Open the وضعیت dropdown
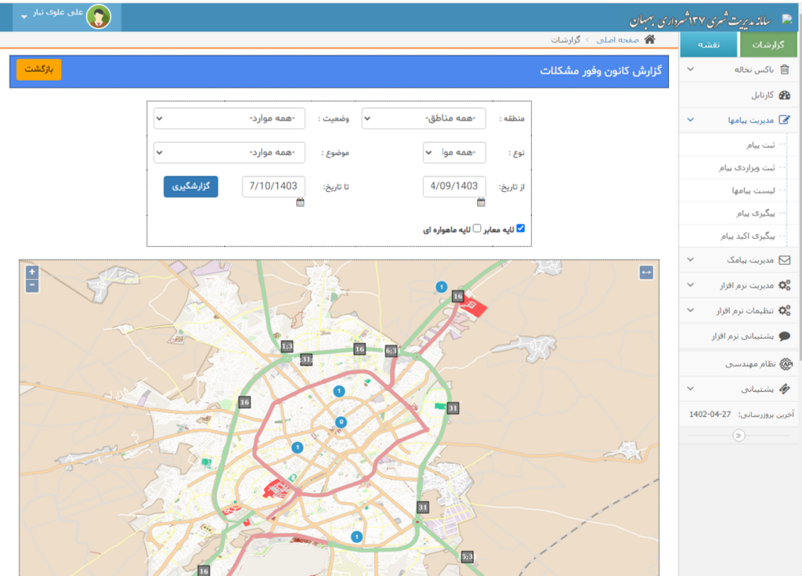 pyautogui.click(x=229, y=118)
